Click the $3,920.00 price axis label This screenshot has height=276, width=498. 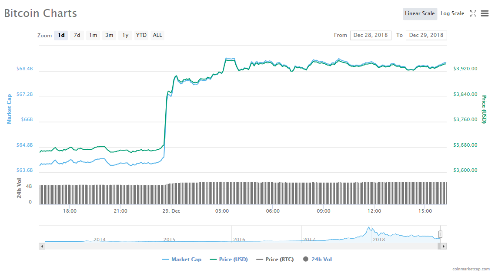465,69
